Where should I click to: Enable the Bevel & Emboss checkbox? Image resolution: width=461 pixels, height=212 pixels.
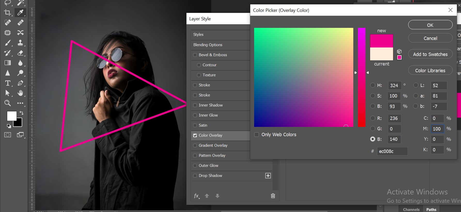pos(195,55)
